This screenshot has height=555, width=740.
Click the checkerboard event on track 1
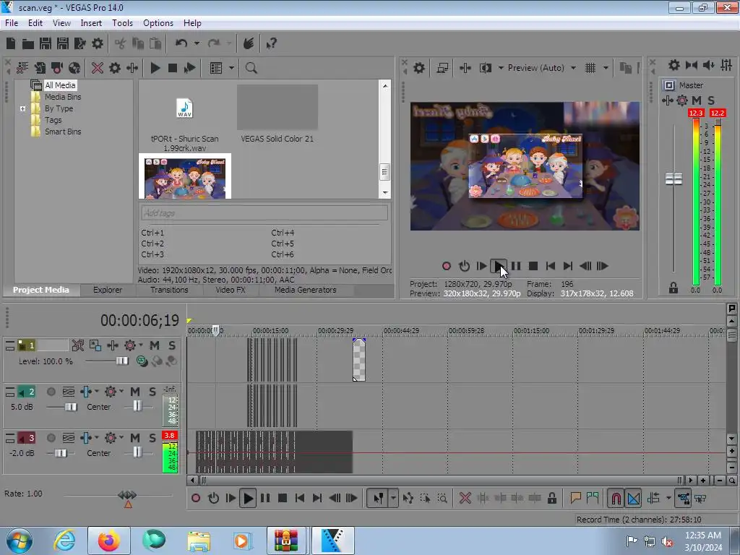(x=358, y=360)
